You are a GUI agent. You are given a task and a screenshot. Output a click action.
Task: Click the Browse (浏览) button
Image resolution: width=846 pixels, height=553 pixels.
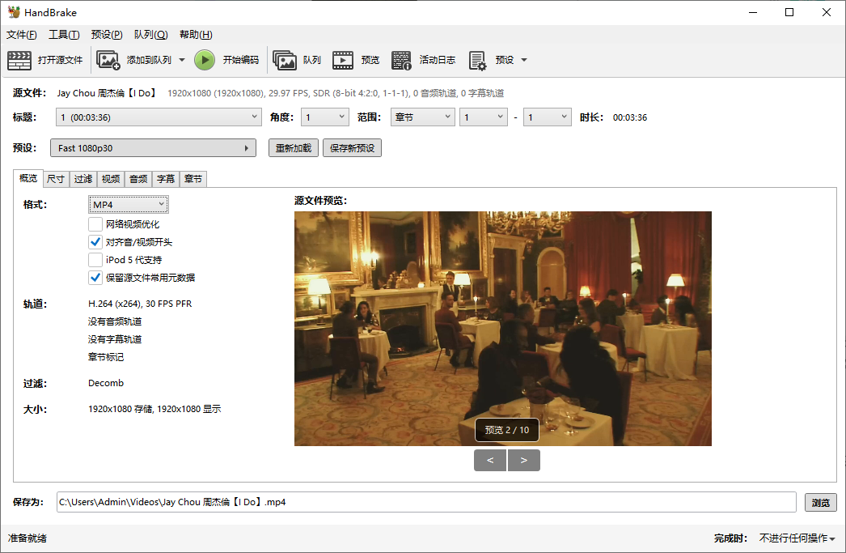pyautogui.click(x=821, y=502)
